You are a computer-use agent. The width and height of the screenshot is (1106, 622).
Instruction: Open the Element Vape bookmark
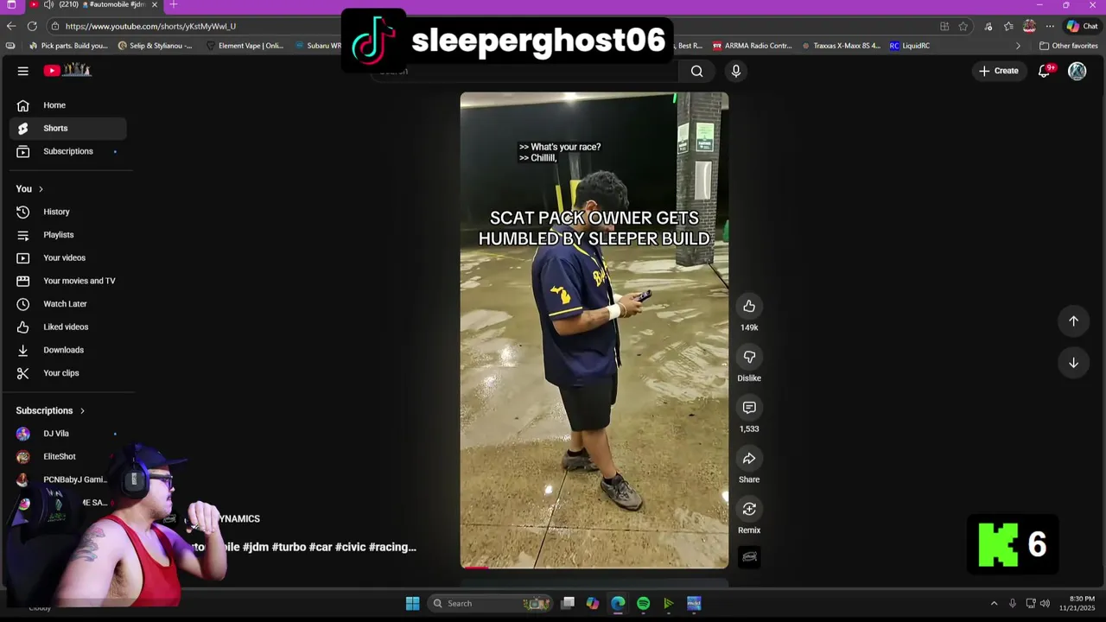pyautogui.click(x=245, y=46)
